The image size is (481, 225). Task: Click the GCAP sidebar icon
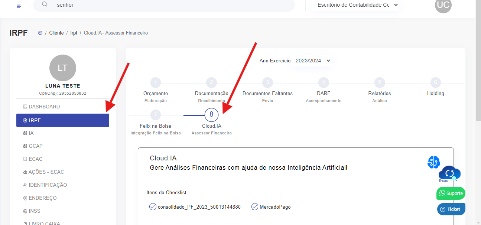point(25,146)
